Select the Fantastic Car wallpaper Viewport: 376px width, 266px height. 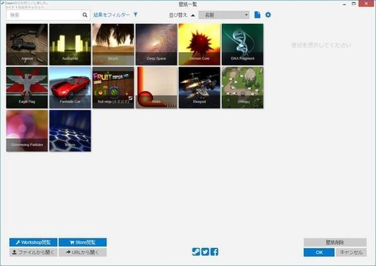[70, 88]
